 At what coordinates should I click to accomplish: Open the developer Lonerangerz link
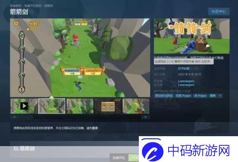(x=186, y=81)
